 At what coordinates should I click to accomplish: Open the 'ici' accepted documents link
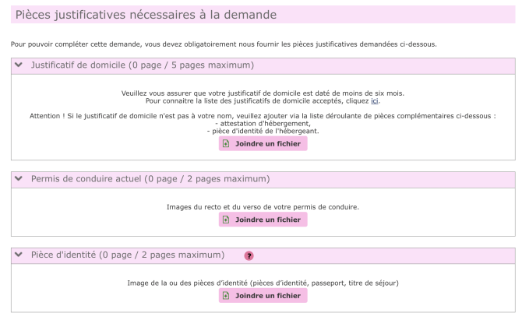coord(375,100)
